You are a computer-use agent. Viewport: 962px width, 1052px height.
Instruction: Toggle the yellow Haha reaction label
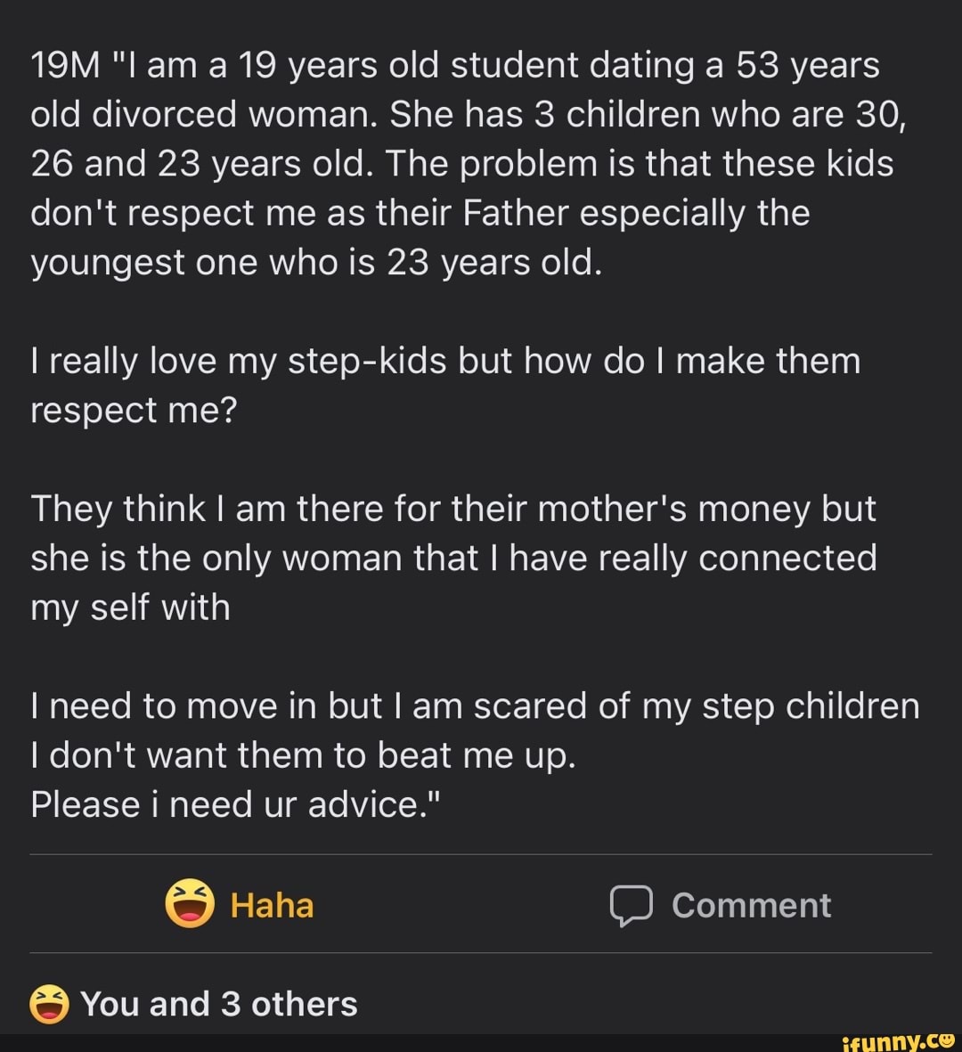(272, 905)
